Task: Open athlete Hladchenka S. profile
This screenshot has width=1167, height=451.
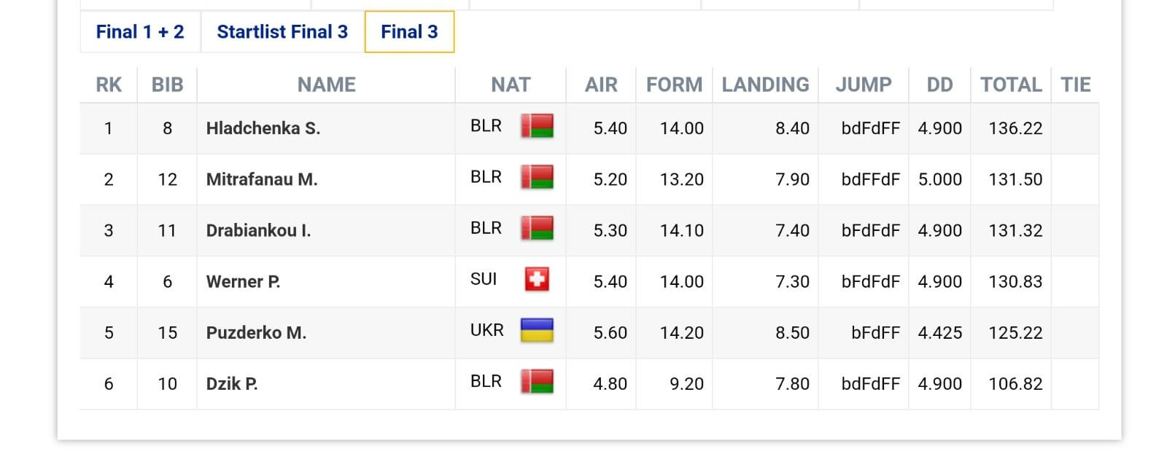Action: click(x=263, y=128)
